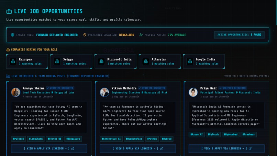Apply via LinkedIn on Vikram Malhotra's post
The width and height of the screenshot is (277, 156).
coord(138,148)
